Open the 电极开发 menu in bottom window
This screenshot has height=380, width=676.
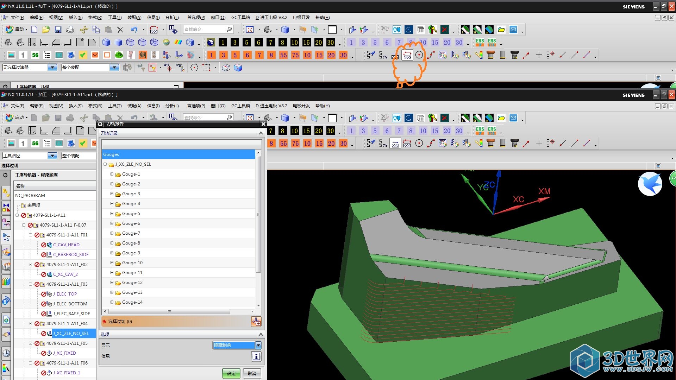301,106
